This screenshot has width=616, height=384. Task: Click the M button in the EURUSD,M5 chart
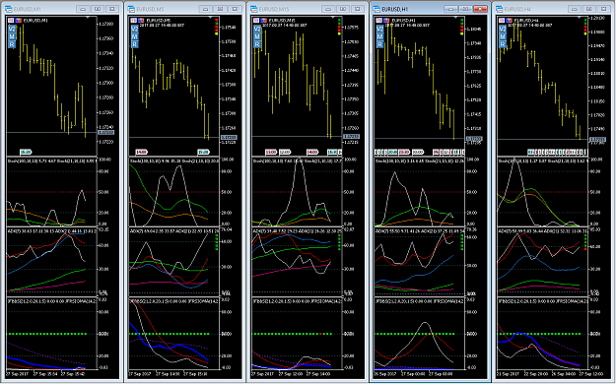(x=135, y=36)
